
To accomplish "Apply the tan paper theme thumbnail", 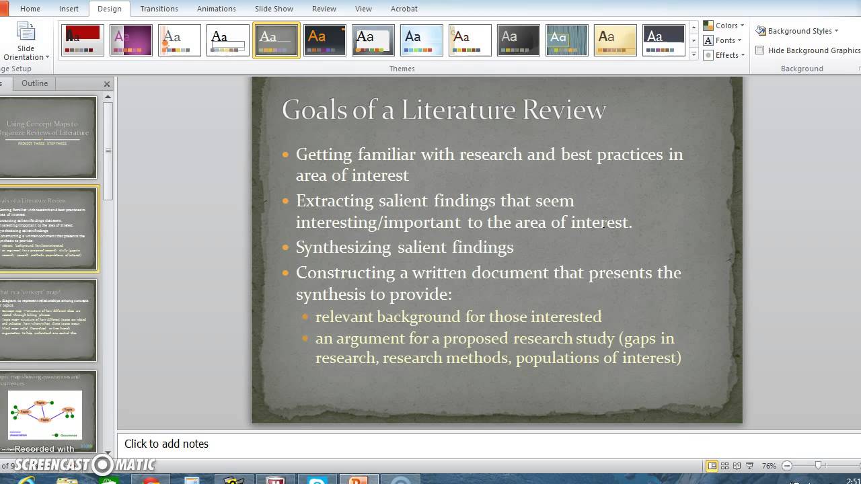I will coord(615,40).
